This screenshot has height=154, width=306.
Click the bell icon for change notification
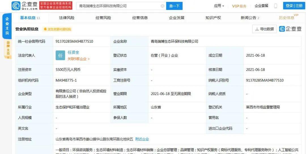(45, 29)
